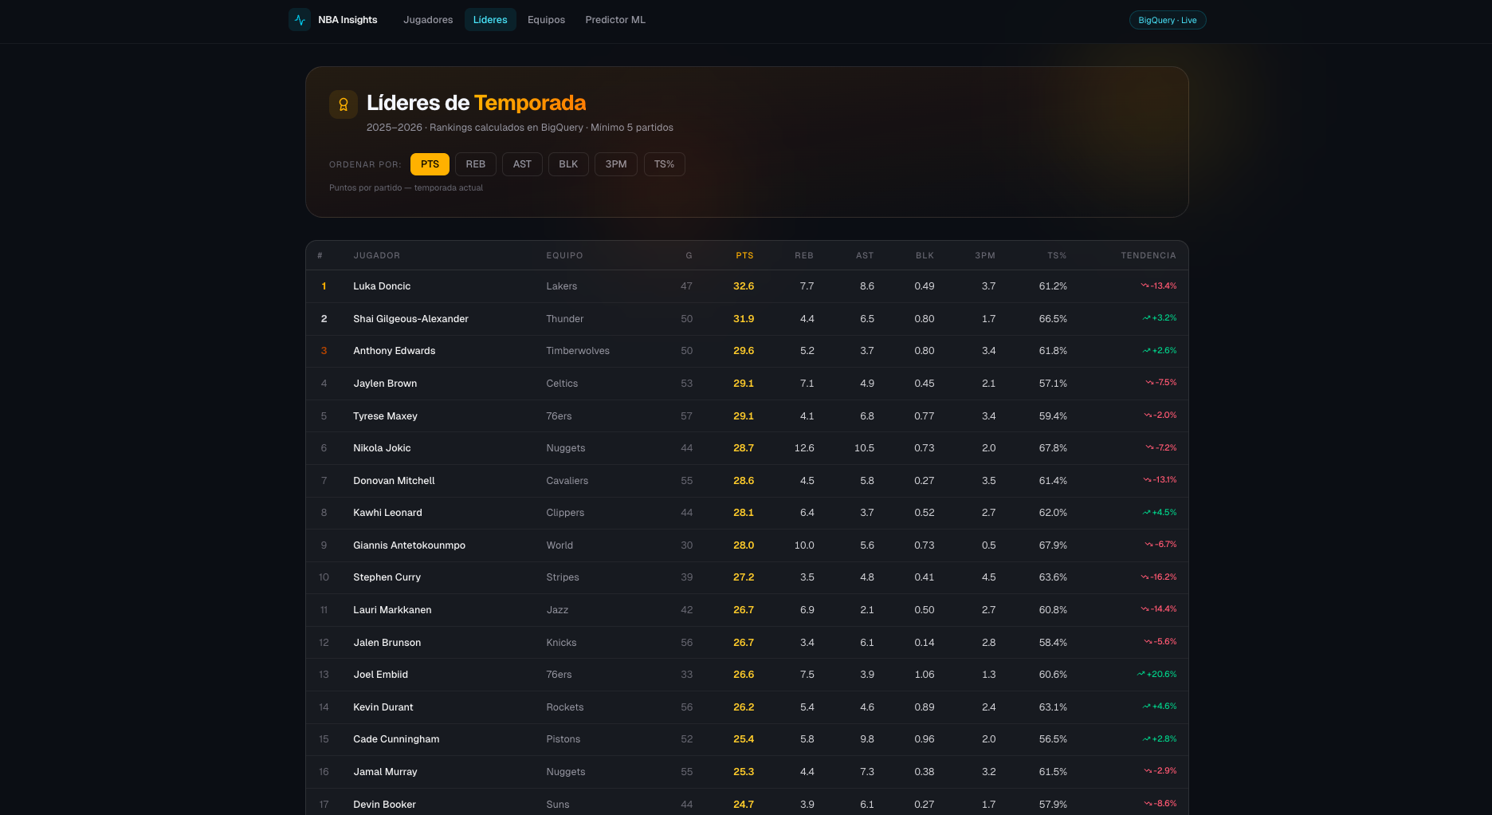Click the Cavaliers team cell
Viewport: 1492px width, 815px height.
[567, 481]
